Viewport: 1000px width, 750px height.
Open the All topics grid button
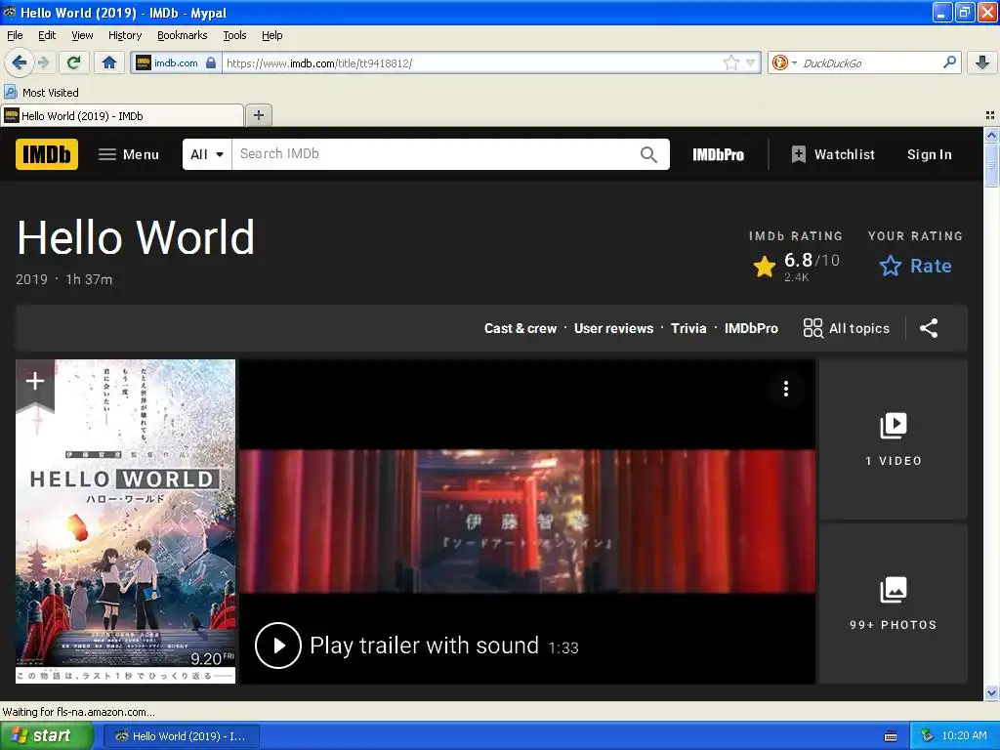(846, 328)
